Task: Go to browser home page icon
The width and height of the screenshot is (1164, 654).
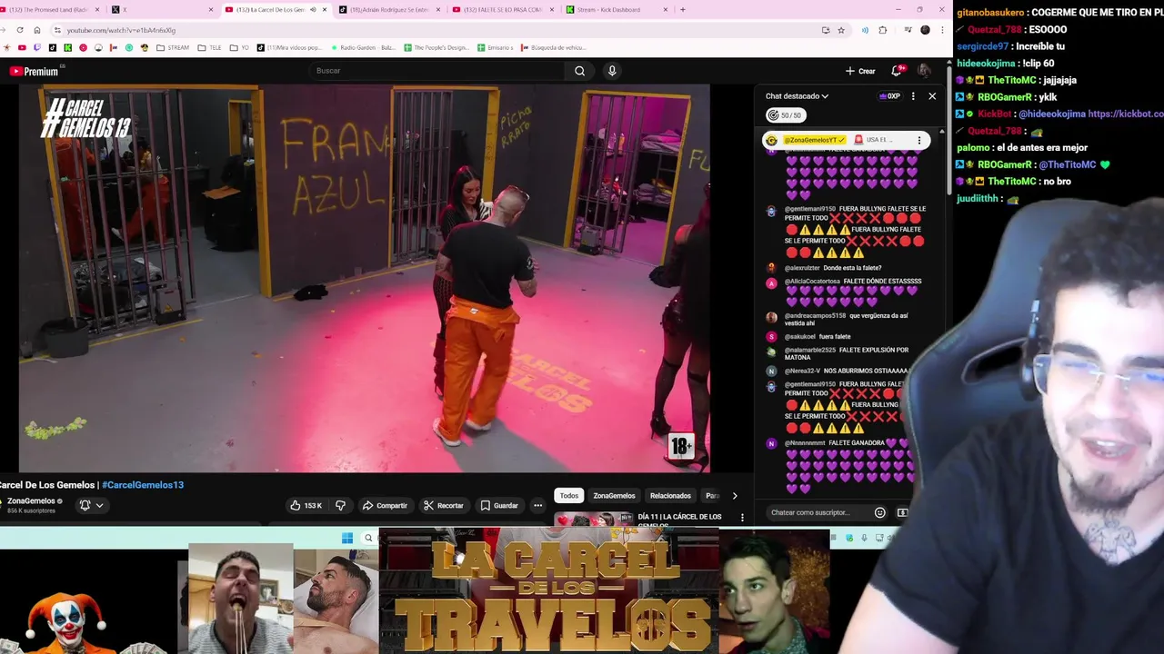Action: [36, 30]
